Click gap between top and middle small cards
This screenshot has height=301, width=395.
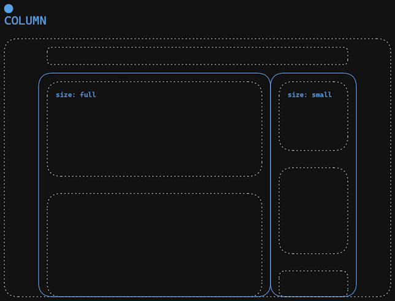coord(313,159)
